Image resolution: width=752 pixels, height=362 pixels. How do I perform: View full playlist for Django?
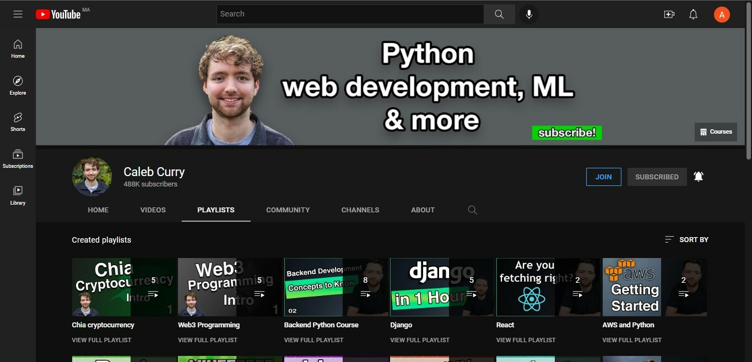pos(420,340)
